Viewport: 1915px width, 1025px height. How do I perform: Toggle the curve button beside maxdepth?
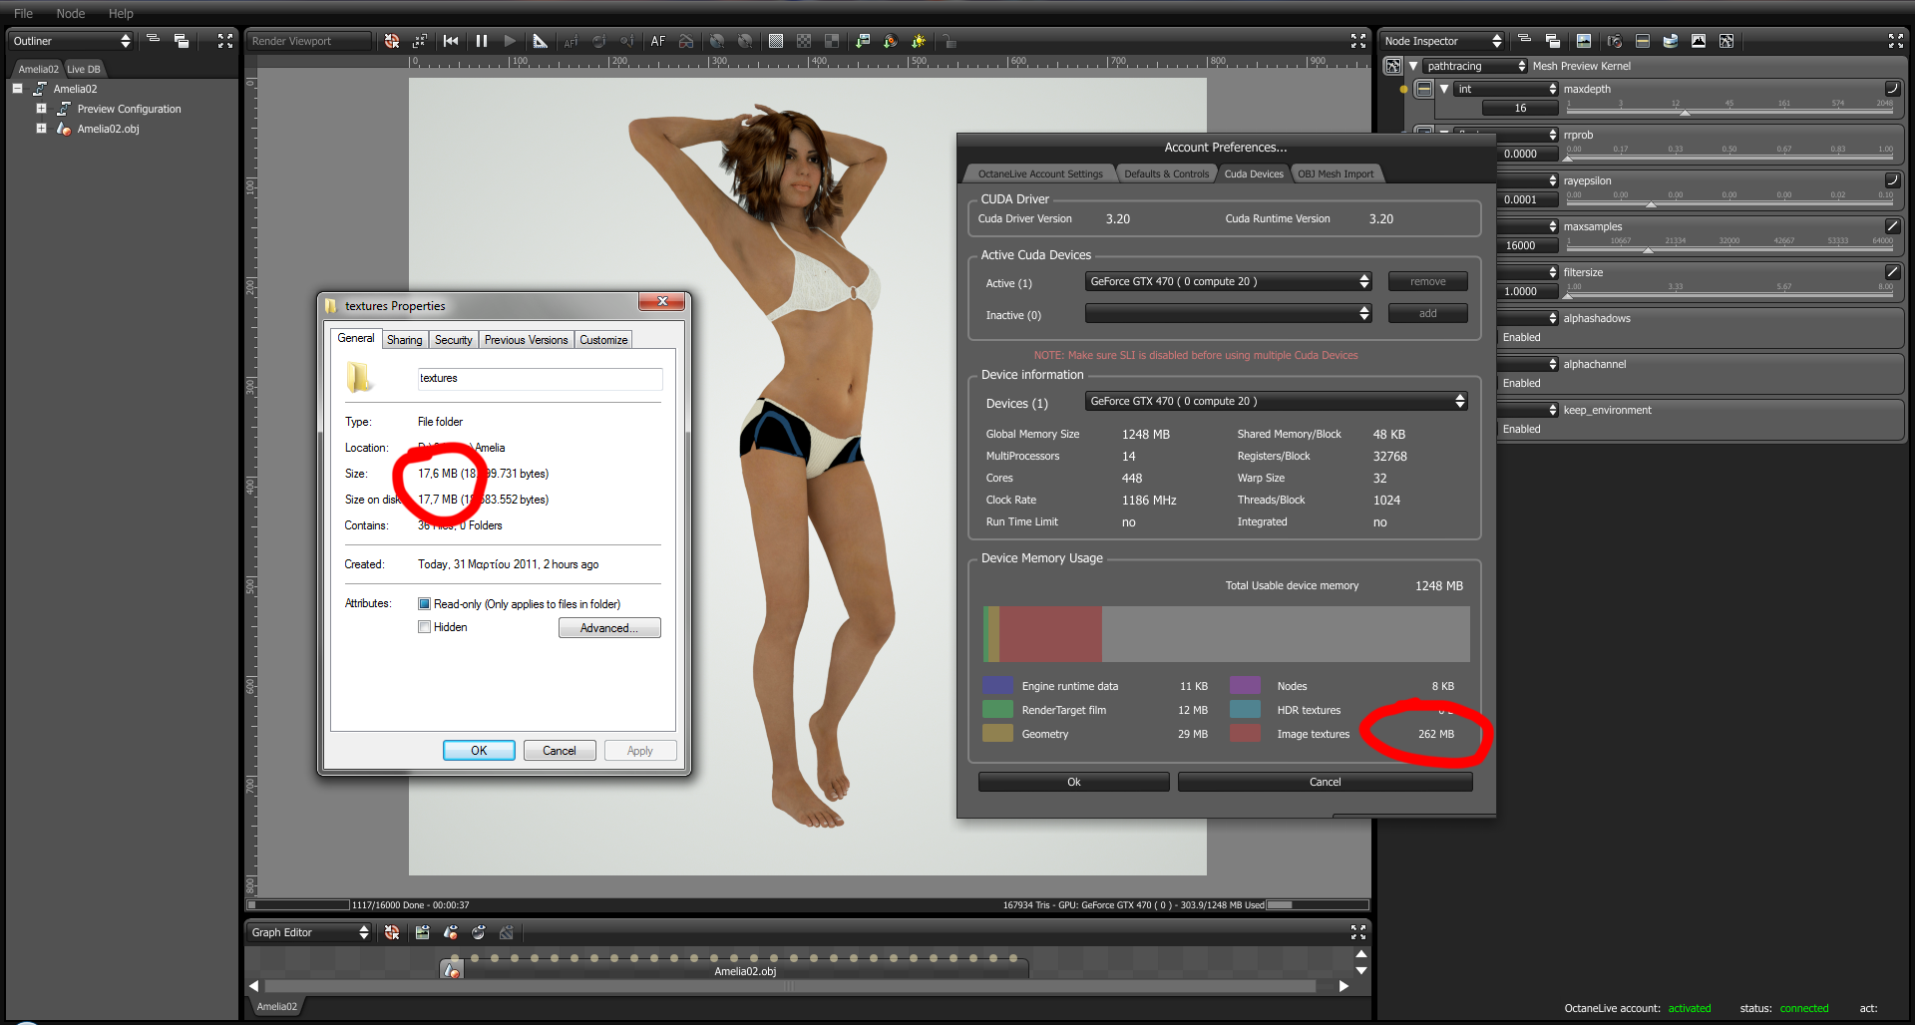[x=1892, y=89]
